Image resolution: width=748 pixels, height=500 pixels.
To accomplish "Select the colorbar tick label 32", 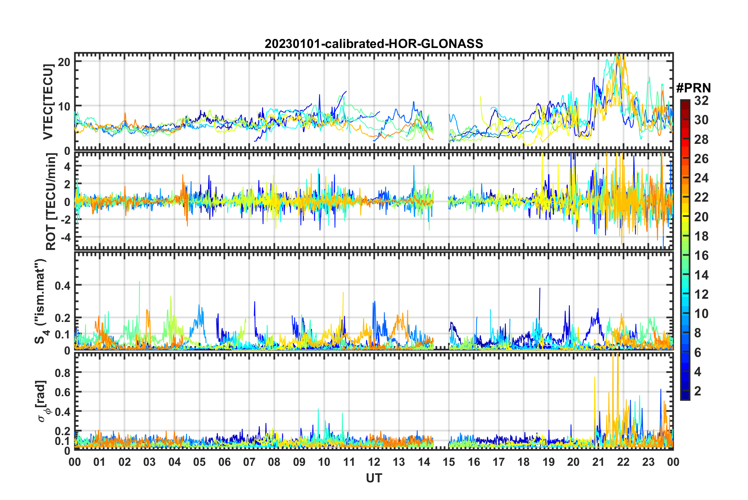I will point(701,101).
